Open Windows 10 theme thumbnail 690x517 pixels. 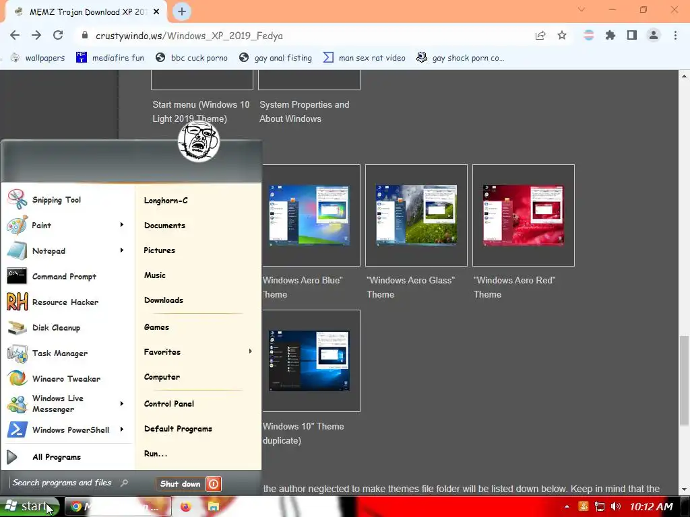click(309, 361)
